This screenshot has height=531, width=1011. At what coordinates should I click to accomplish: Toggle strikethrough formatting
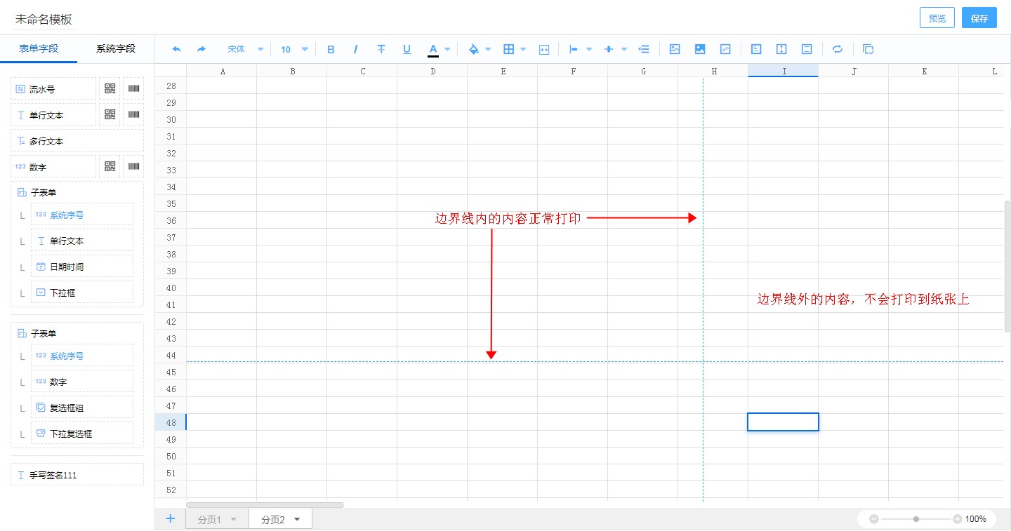click(x=381, y=49)
